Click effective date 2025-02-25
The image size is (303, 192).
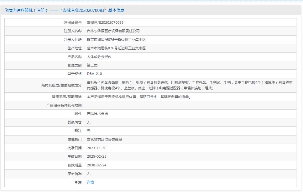[97, 156]
